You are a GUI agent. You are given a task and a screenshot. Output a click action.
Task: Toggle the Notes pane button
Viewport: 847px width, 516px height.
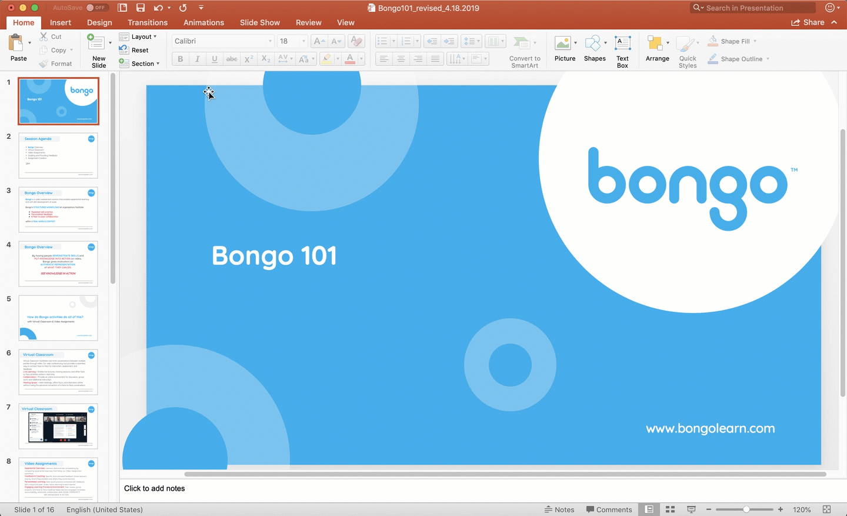(x=559, y=510)
